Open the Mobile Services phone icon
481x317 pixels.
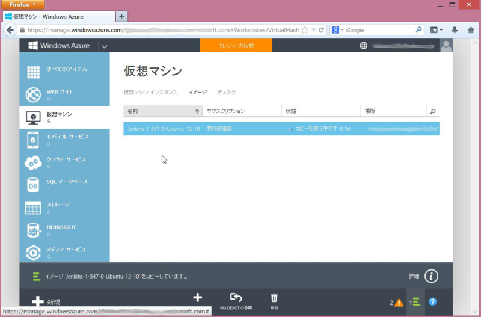33,140
